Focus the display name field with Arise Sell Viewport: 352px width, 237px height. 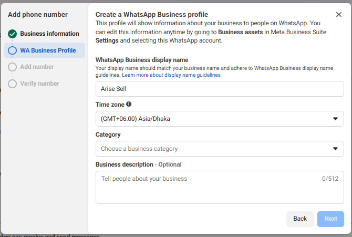[x=220, y=89]
